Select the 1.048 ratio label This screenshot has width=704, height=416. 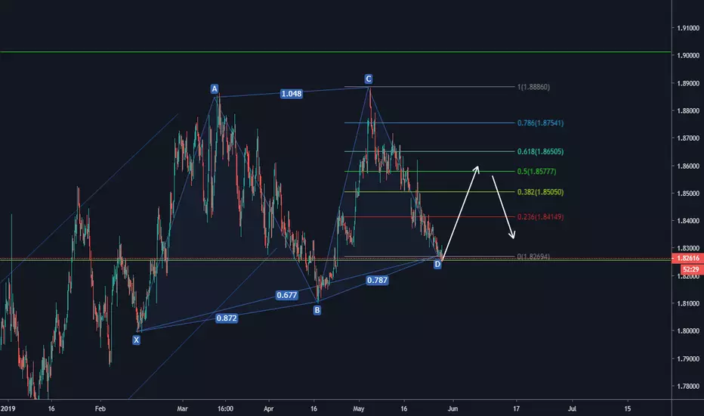(292, 94)
